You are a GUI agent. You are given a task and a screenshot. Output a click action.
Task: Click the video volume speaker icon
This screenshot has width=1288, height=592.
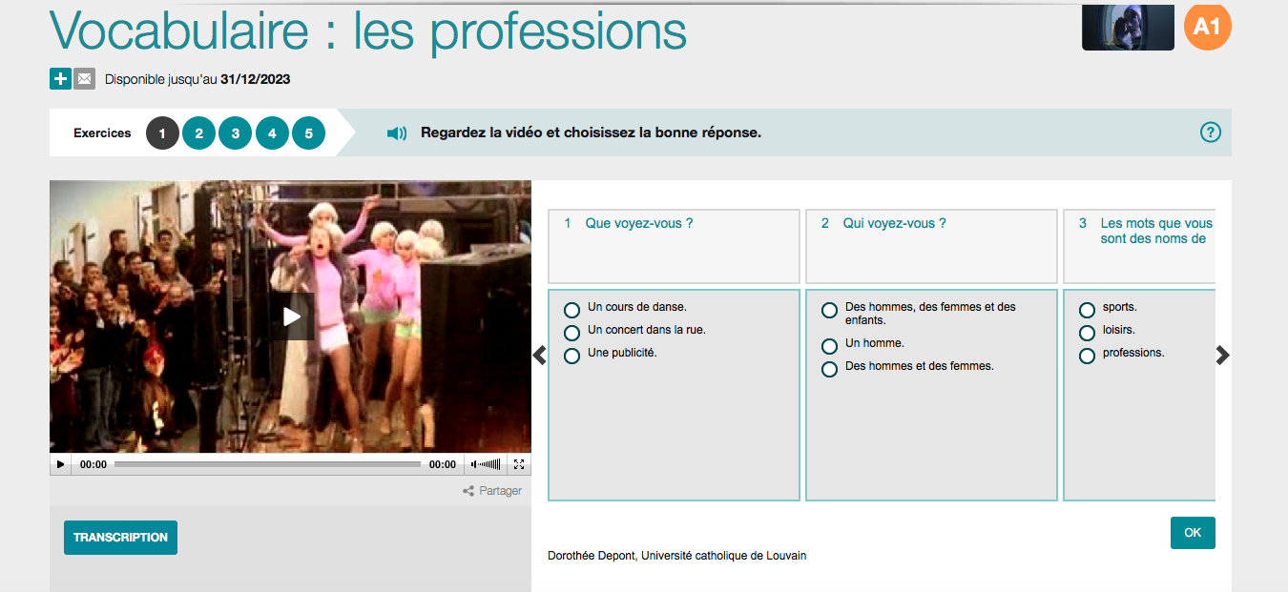click(x=474, y=464)
